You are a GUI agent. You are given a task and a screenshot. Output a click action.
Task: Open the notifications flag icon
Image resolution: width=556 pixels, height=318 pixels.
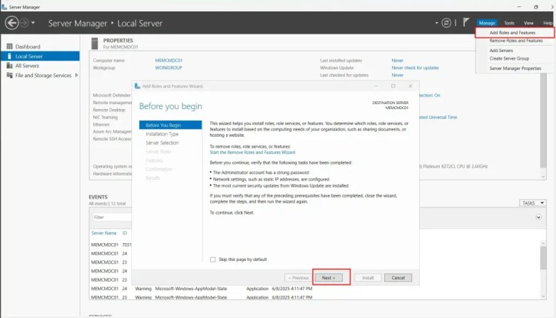click(x=466, y=22)
